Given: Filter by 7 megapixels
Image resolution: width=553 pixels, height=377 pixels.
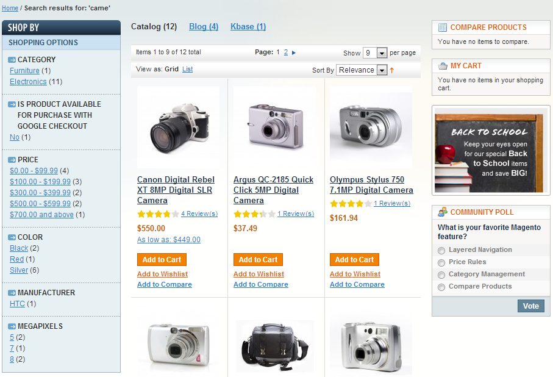Looking at the screenshot, I should pyautogui.click(x=12, y=348).
